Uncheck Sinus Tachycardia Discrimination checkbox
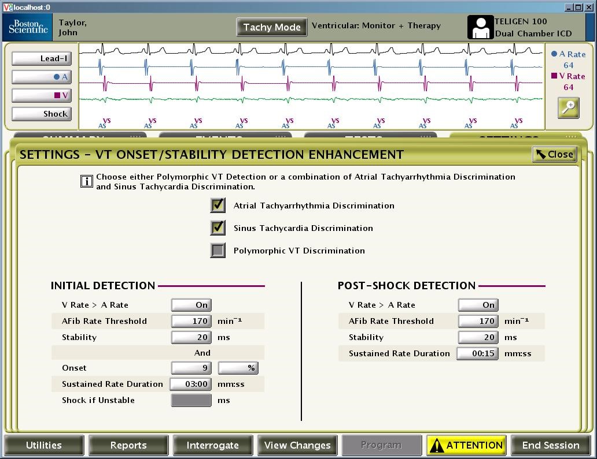 [218, 228]
